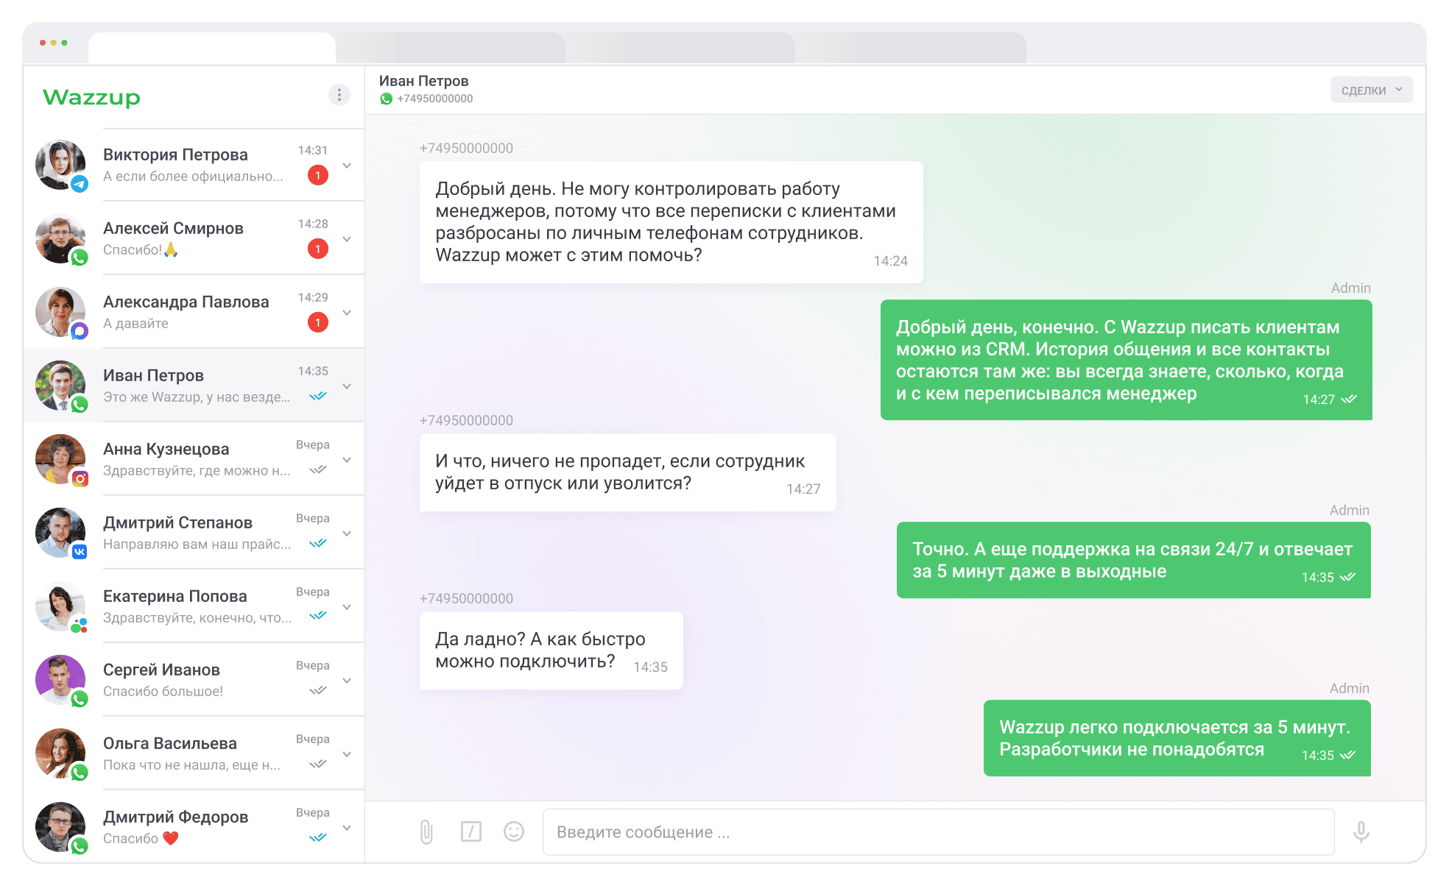Viewport: 1449px width, 886px height.
Task: Click Admin reply 'Добрый день, конечно...'
Action: click(1127, 360)
